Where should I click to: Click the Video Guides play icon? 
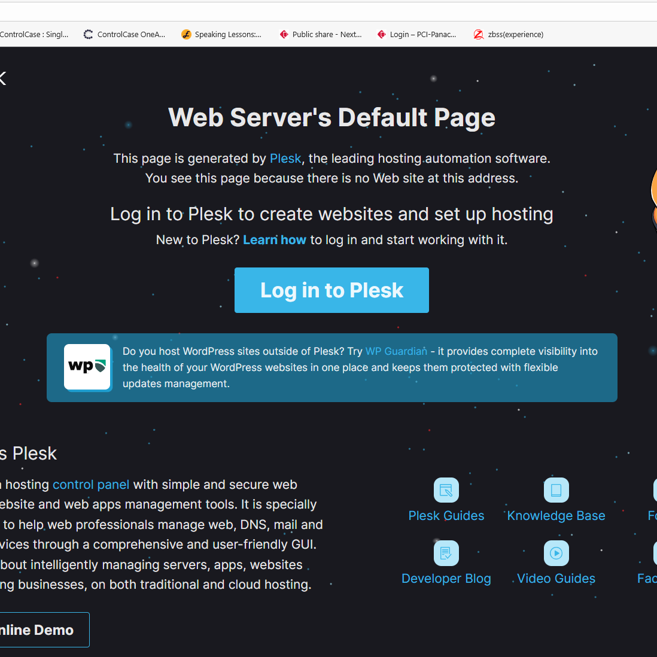coord(556,553)
